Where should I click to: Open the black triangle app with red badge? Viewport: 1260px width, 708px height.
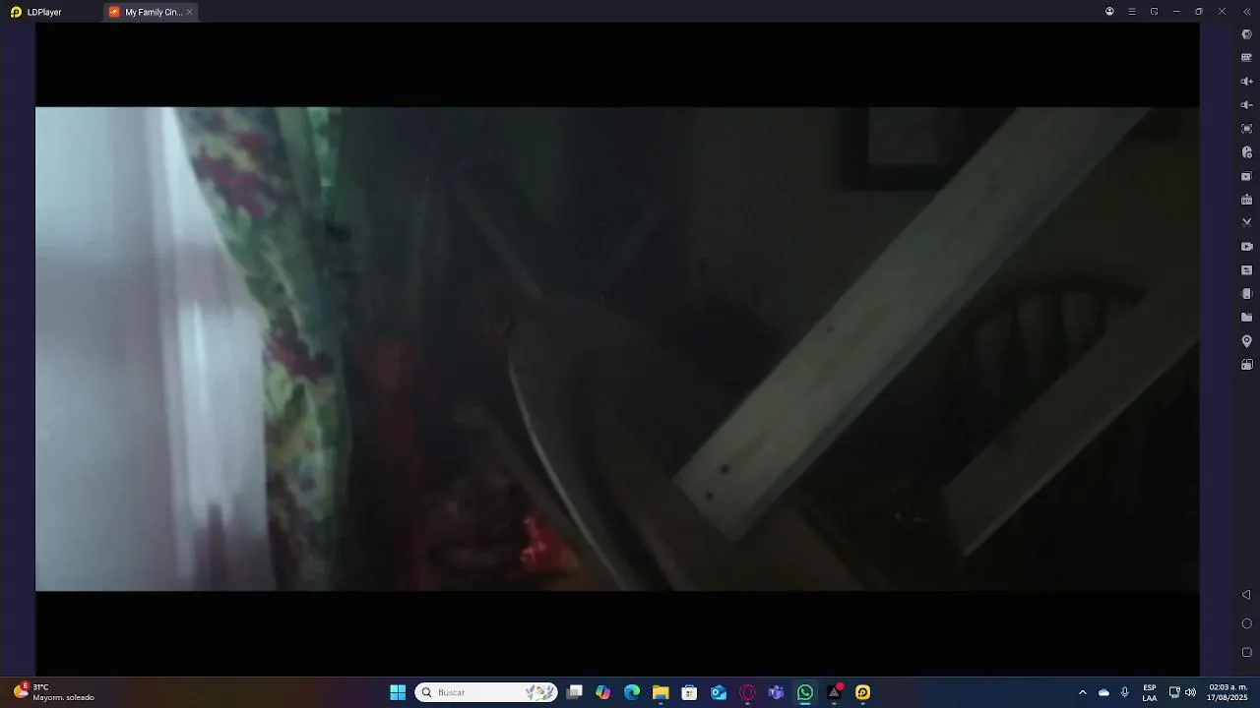tap(834, 692)
